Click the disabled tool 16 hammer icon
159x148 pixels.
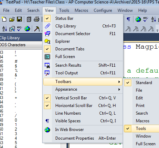click(151, 29)
